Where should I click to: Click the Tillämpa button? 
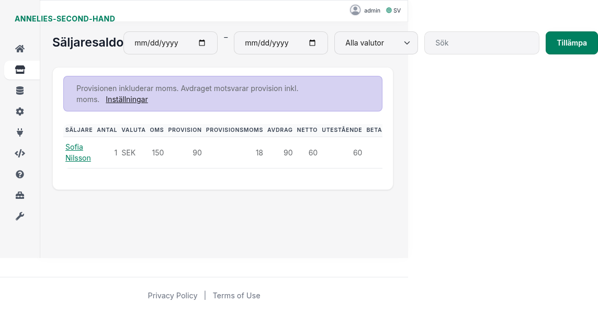pyautogui.click(x=571, y=43)
